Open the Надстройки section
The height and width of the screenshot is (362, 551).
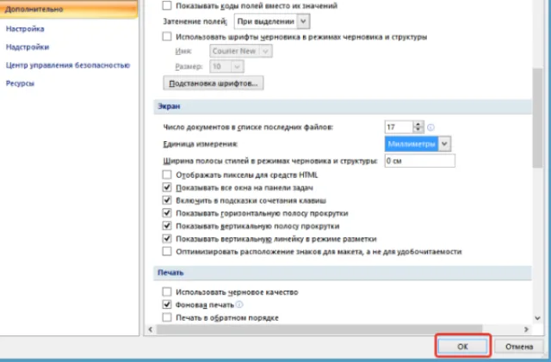point(28,47)
